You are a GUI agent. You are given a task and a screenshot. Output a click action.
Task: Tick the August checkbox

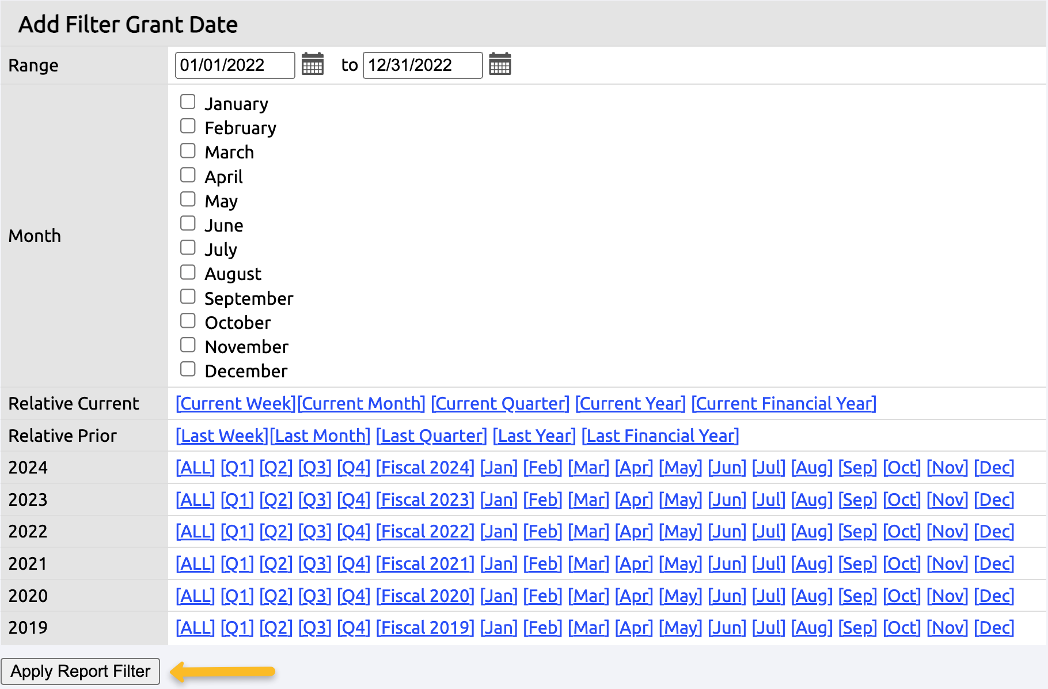click(188, 272)
